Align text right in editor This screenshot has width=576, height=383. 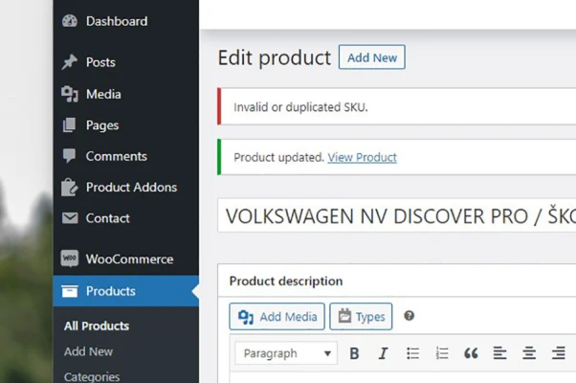[x=559, y=353]
